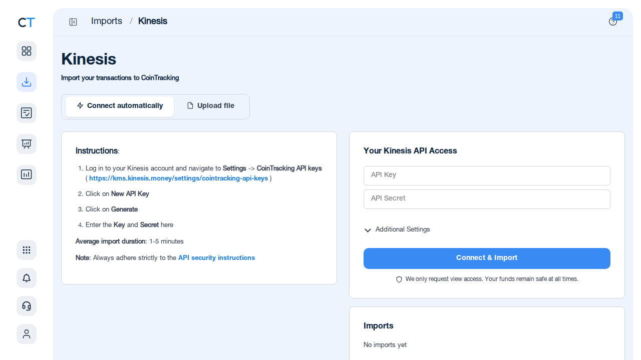This screenshot has width=641, height=360.
Task: Open the notifications bell icon
Action: click(x=27, y=278)
